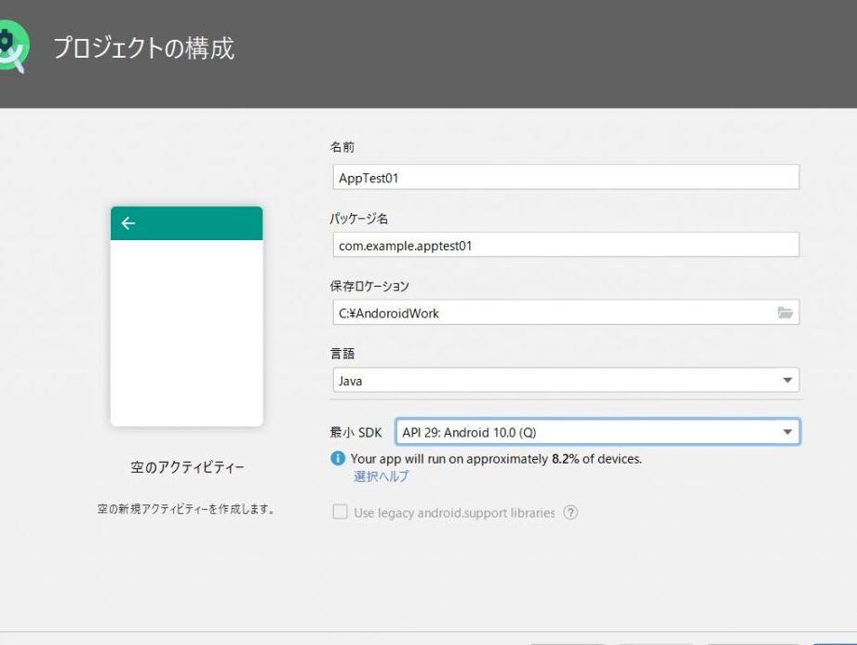The image size is (857, 645).
Task: Click the help question mark for legacy libraries
Action: [570, 513]
